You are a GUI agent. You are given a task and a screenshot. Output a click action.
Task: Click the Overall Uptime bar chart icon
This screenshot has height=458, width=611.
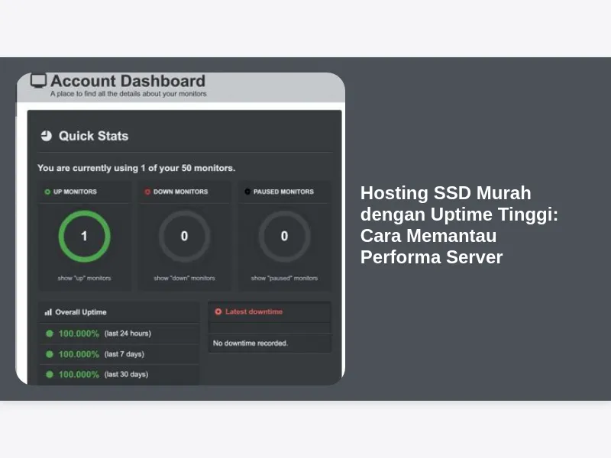click(x=48, y=312)
